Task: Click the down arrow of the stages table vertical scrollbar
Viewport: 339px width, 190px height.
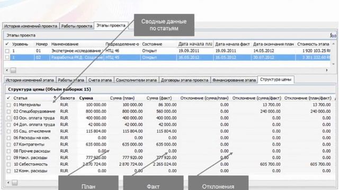Action: tap(333, 64)
